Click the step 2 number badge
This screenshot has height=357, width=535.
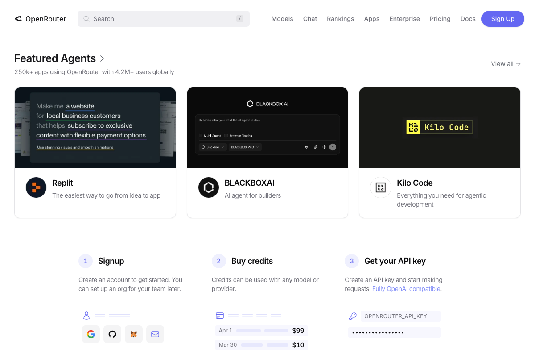218,261
